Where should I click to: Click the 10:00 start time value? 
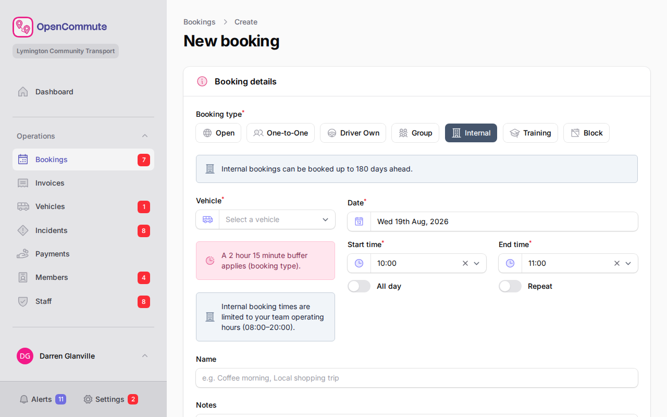point(387,263)
